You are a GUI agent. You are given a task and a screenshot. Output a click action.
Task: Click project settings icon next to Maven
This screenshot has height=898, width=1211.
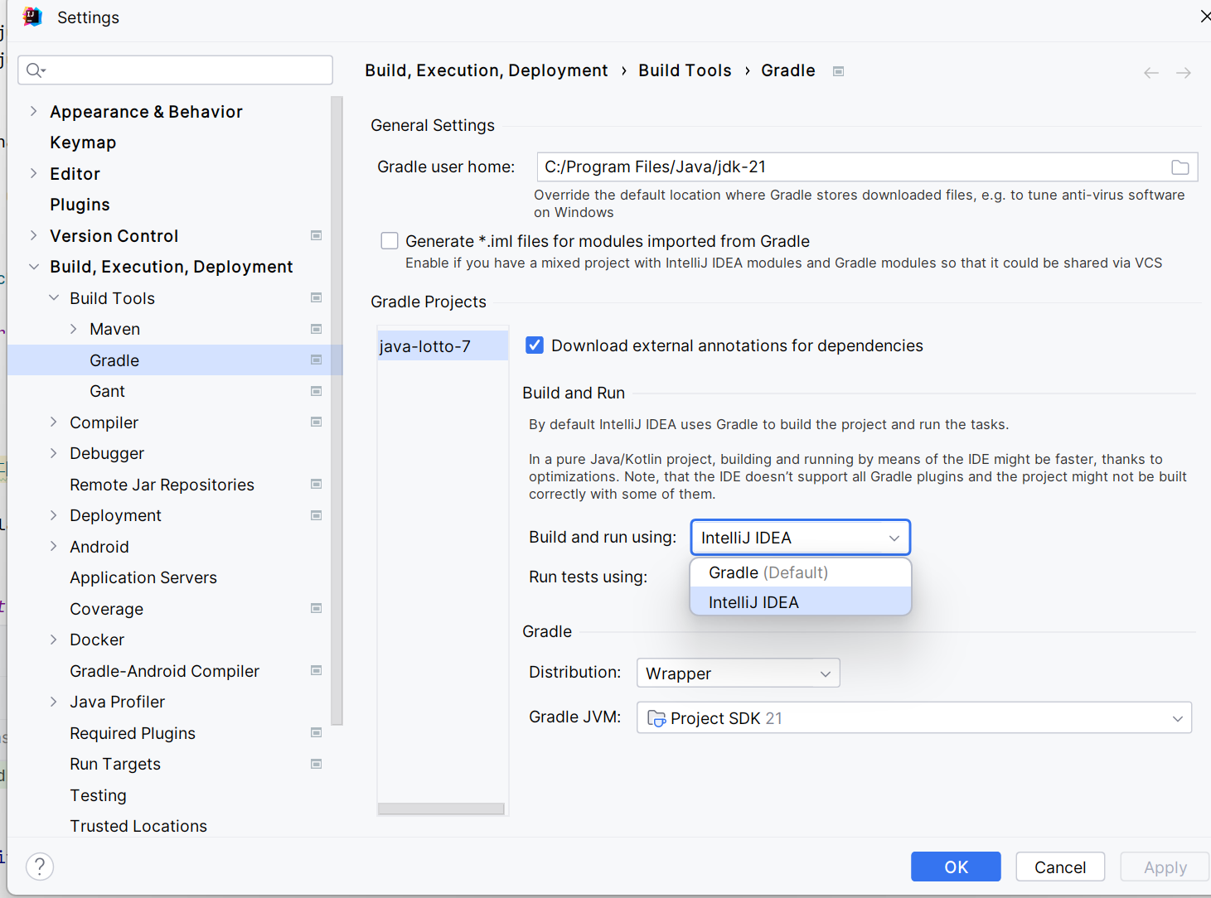(x=316, y=329)
